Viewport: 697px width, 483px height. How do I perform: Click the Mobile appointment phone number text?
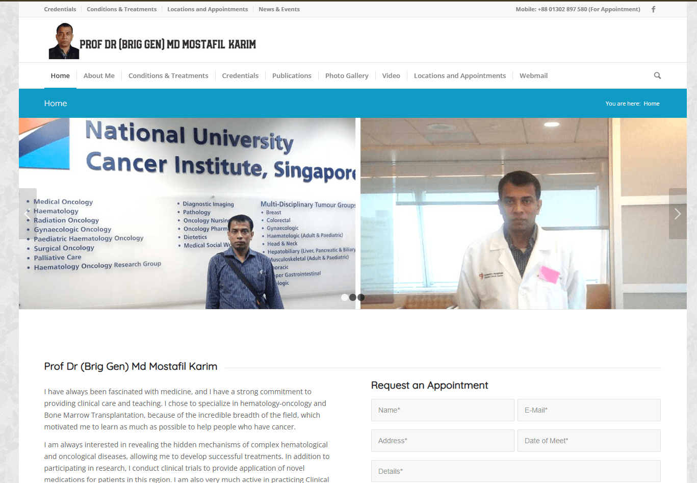tap(578, 9)
